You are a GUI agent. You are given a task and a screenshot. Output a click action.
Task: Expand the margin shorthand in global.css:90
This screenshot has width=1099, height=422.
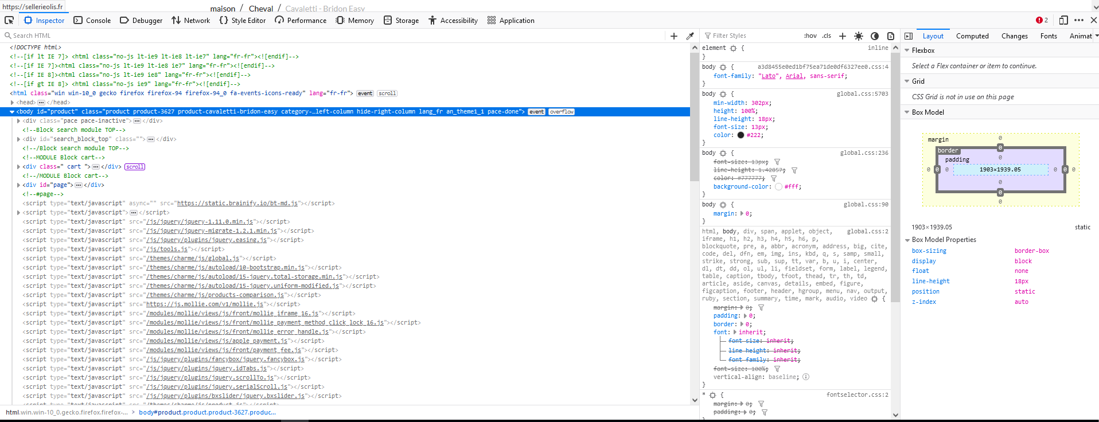[x=742, y=214]
